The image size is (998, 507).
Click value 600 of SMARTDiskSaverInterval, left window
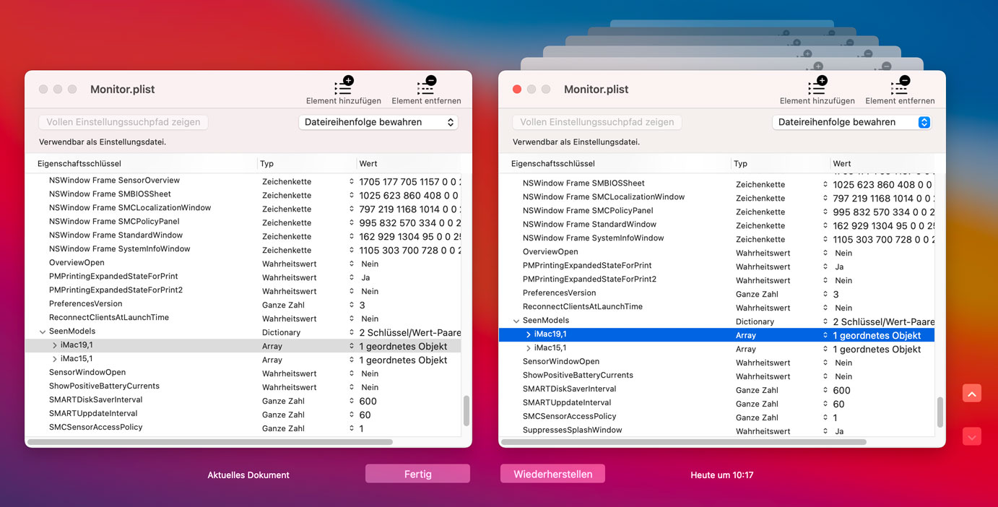click(x=368, y=401)
